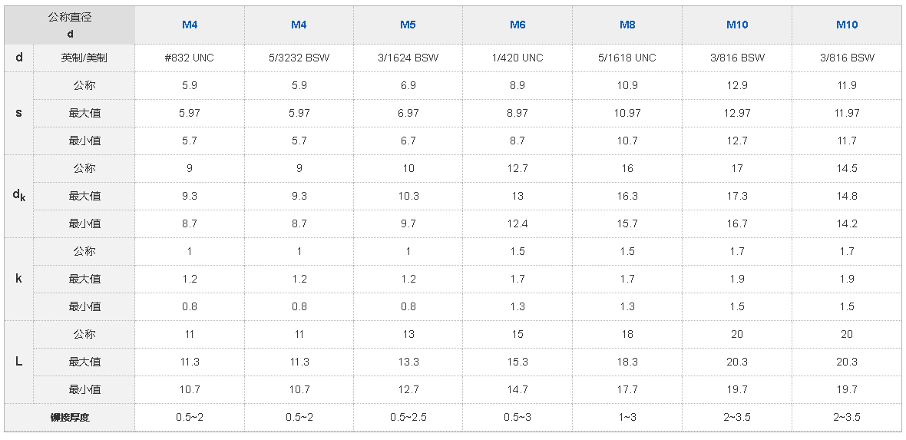Click the 铆接厚度 row label
This screenshot has width=906, height=440.
pyautogui.click(x=70, y=417)
